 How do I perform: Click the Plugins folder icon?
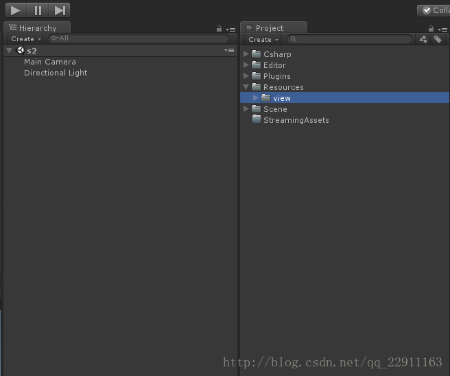click(x=256, y=75)
